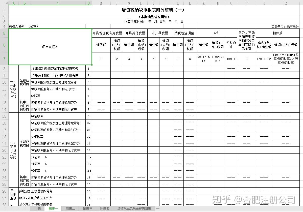
Task: Click the 三、免抵退税 merged cell
Action: click(x=13, y=194)
